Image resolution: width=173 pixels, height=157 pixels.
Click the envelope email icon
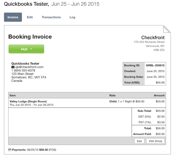13,67
